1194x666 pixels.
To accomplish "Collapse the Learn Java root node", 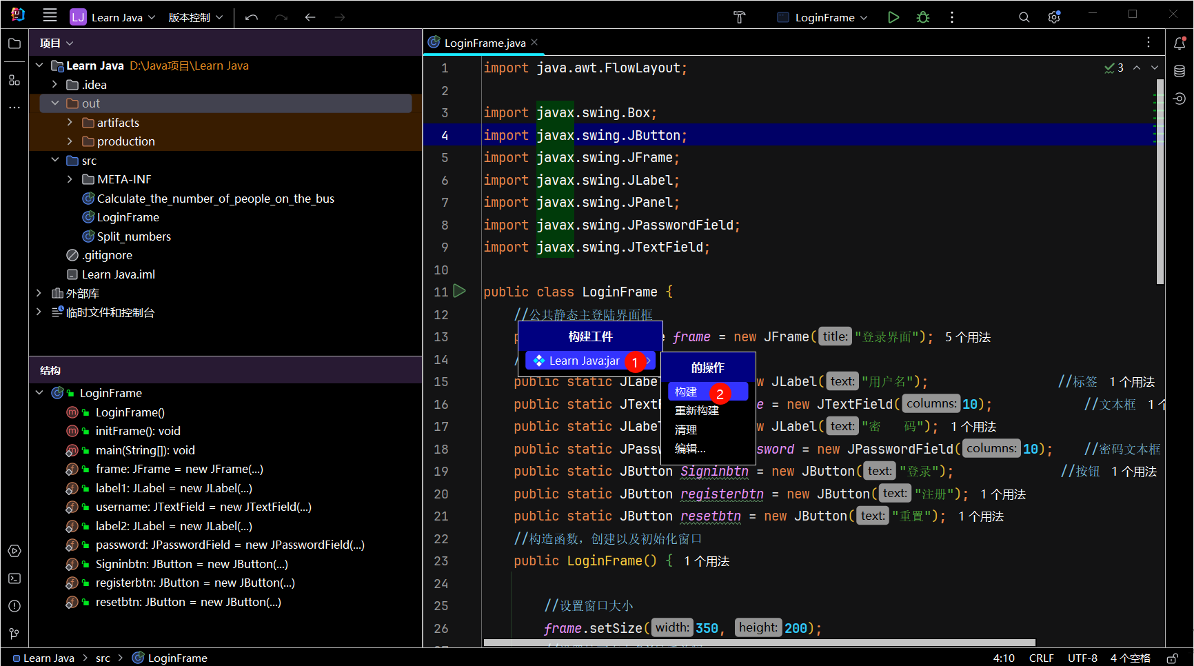I will 39,65.
